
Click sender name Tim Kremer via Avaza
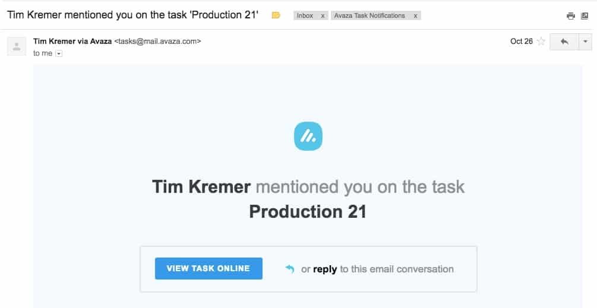coord(72,42)
